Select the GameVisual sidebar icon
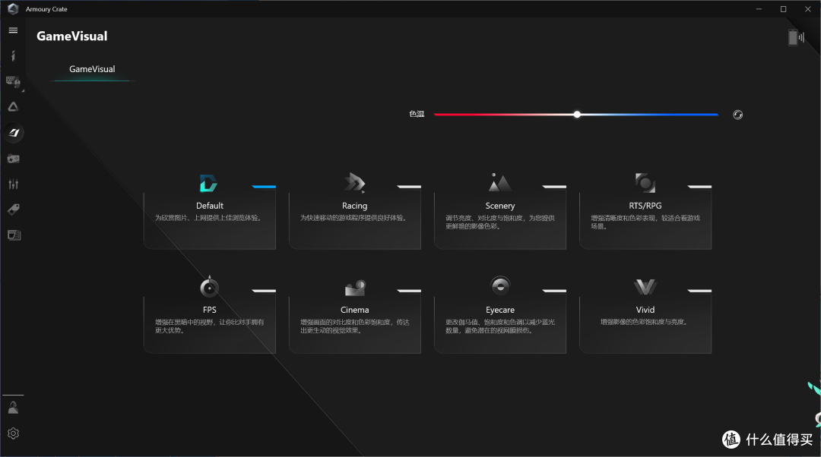 pyautogui.click(x=14, y=133)
